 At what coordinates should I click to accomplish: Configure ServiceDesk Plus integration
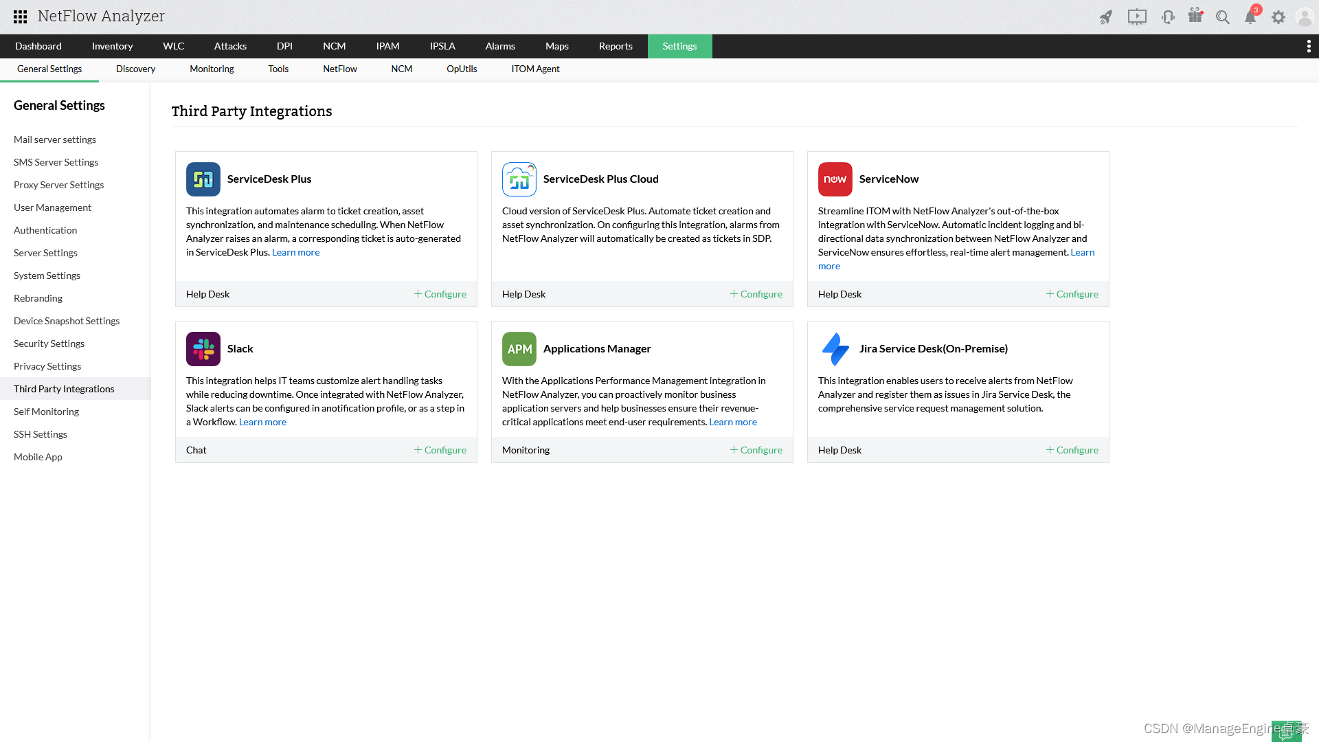pyautogui.click(x=440, y=294)
